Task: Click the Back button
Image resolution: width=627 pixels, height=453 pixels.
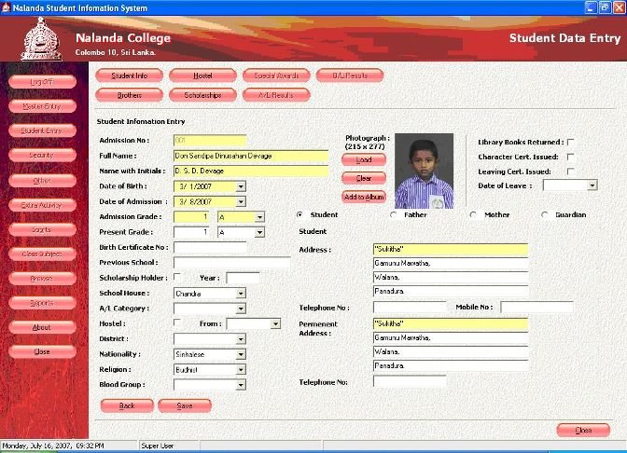Action: [x=127, y=405]
